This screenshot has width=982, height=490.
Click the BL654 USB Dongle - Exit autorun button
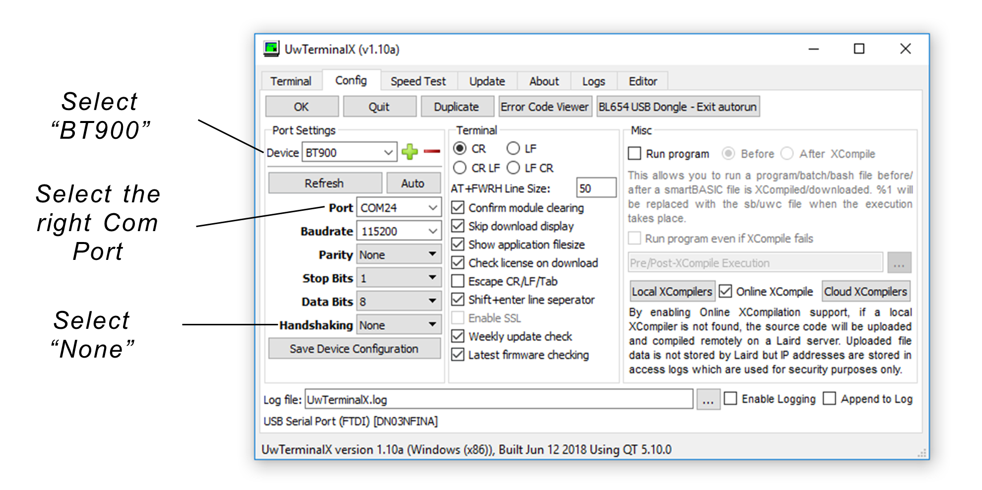click(677, 106)
